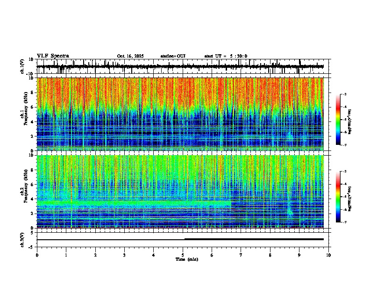Click the "10" tick on the Time axis

[328, 255]
